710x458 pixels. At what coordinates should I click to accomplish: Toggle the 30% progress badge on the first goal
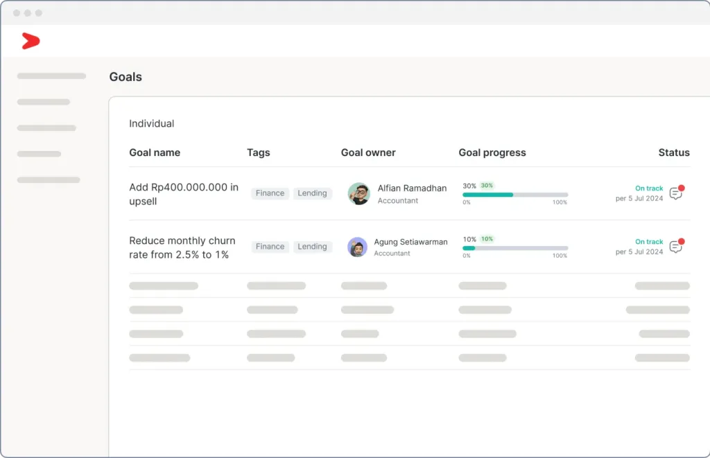tap(485, 186)
